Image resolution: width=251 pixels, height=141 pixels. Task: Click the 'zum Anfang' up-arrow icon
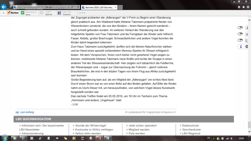click(17, 112)
